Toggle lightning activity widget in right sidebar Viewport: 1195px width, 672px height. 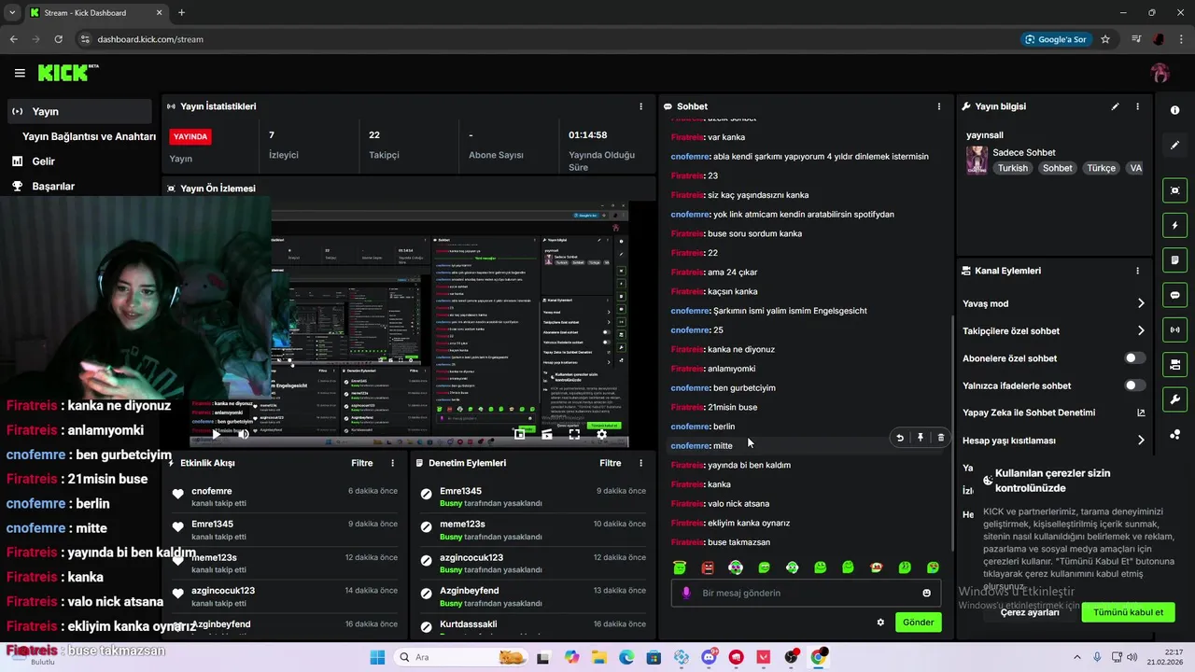tap(1174, 225)
